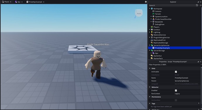
Task: Click the Players service icon
Action: point(152,27)
